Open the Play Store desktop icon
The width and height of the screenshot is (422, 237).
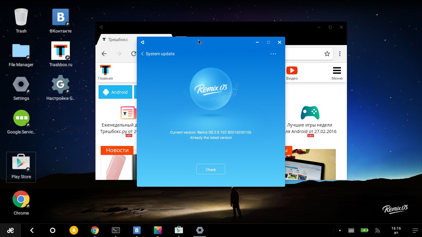pyautogui.click(x=21, y=167)
